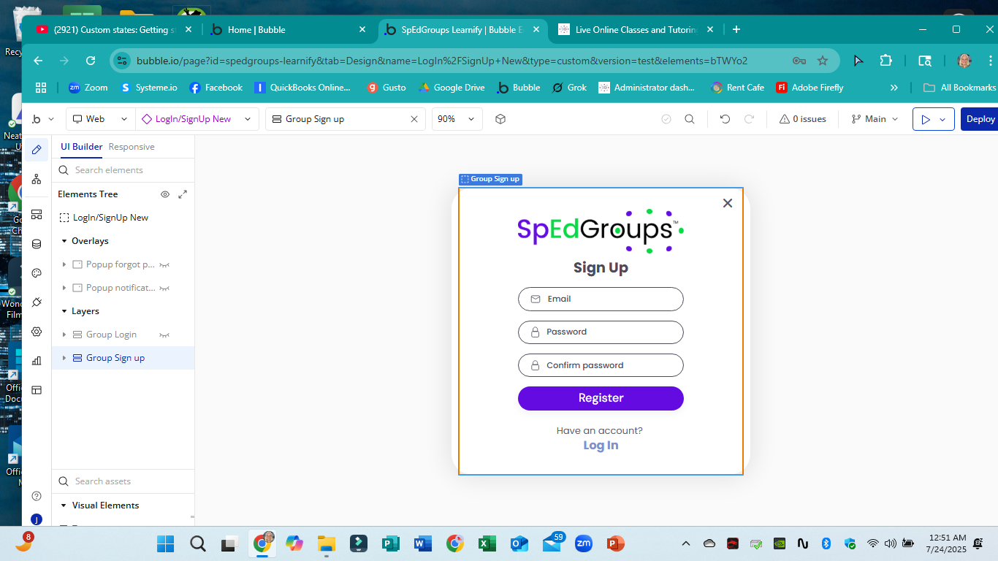Click the Deploy button
This screenshot has width=998, height=561.
pos(980,119)
